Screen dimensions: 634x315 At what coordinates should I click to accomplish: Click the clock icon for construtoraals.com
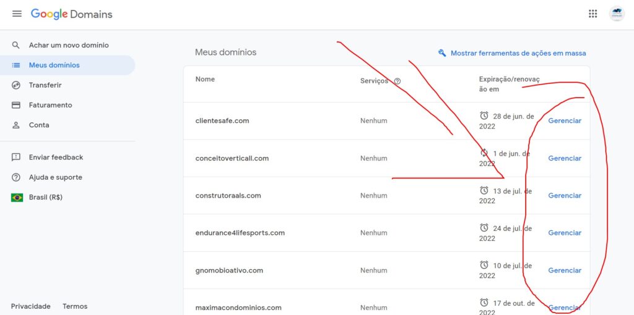coord(484,190)
